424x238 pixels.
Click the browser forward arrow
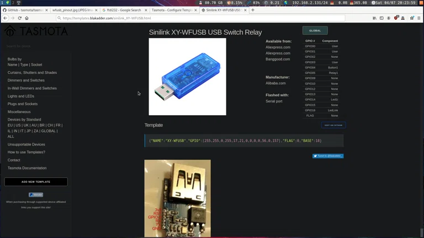[13, 18]
